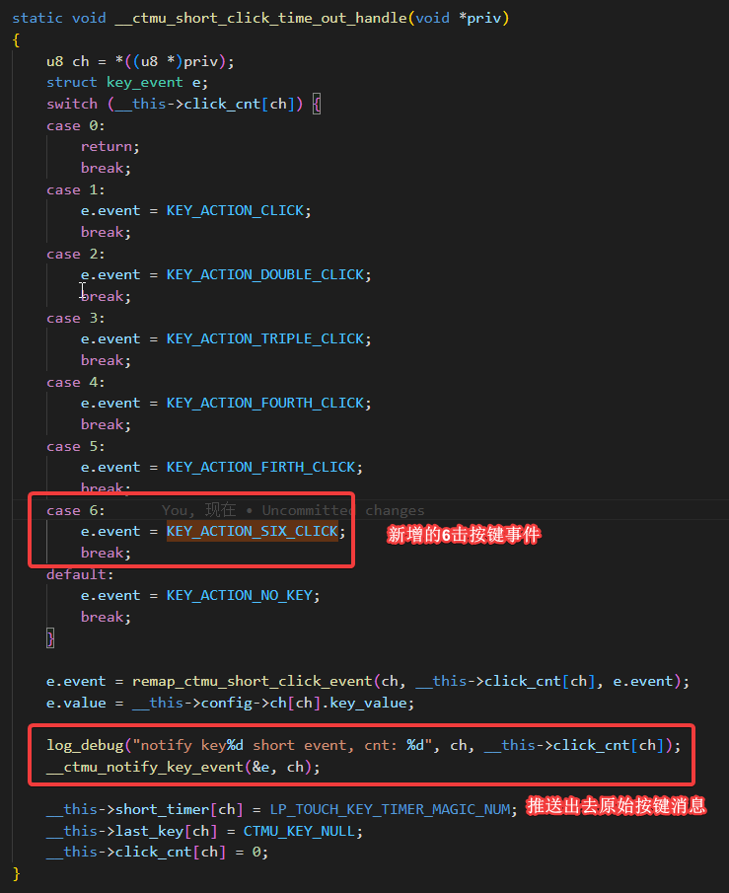
Task: Click the 'struct key_event e;' declaration line
Action: (127, 83)
